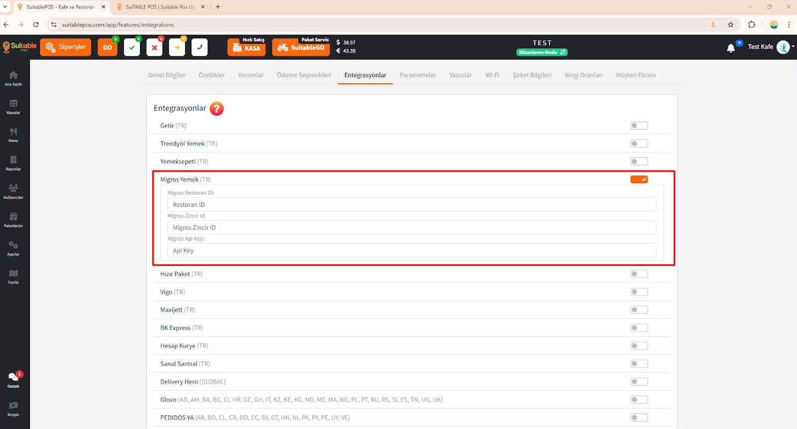This screenshot has width=797, height=429.
Task: Open the Siparişler orders button
Action: [65, 47]
